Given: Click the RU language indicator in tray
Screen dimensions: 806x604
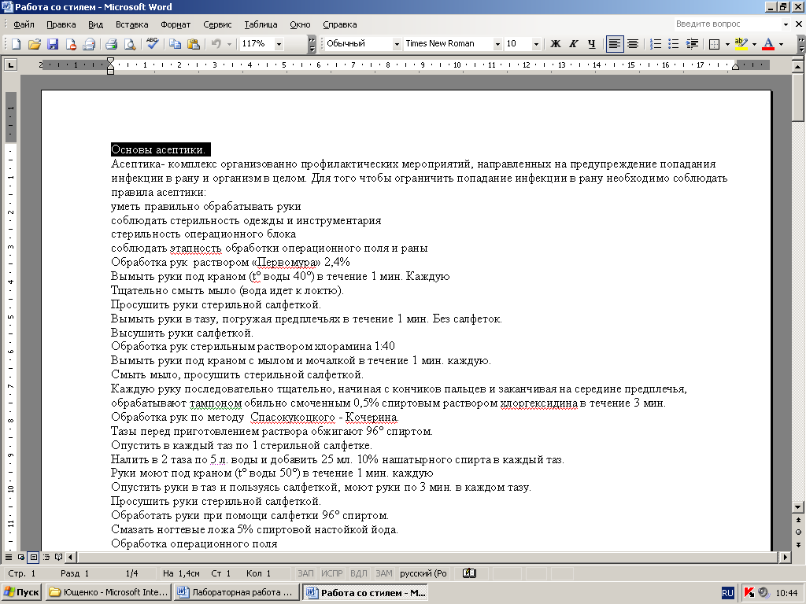Looking at the screenshot, I should [x=727, y=593].
